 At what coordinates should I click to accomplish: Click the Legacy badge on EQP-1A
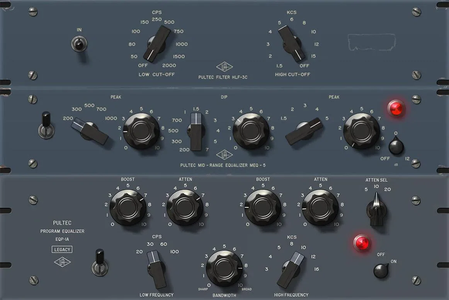[x=62, y=249]
